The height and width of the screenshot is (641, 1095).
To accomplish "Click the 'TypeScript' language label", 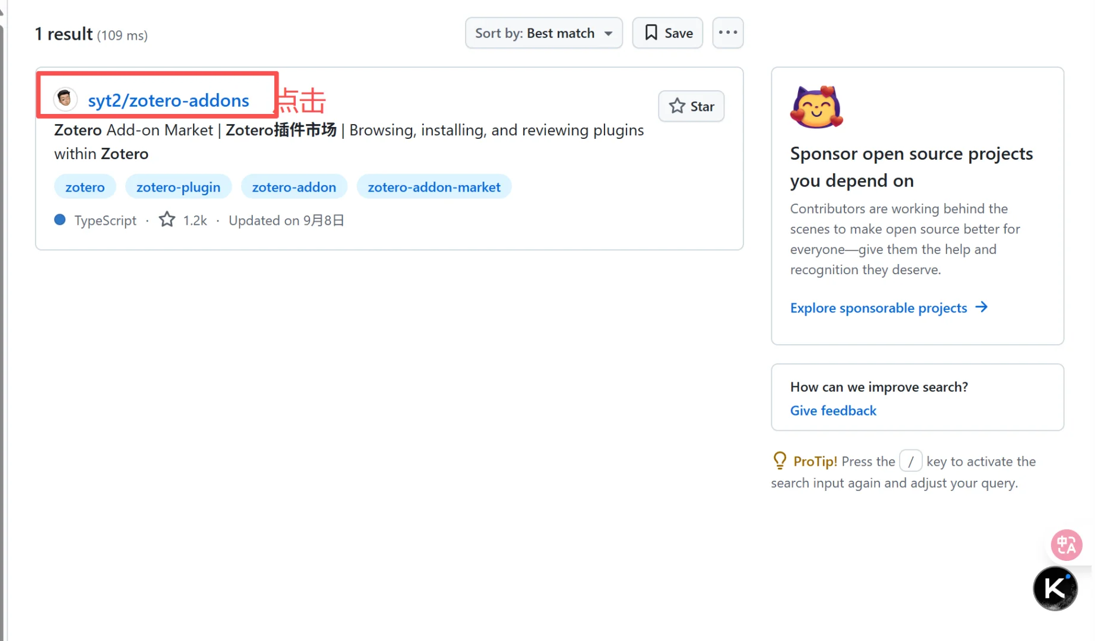I will click(x=105, y=220).
